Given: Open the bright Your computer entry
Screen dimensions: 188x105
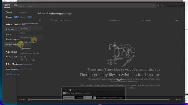Looking at the screenshot, I should [12, 69].
